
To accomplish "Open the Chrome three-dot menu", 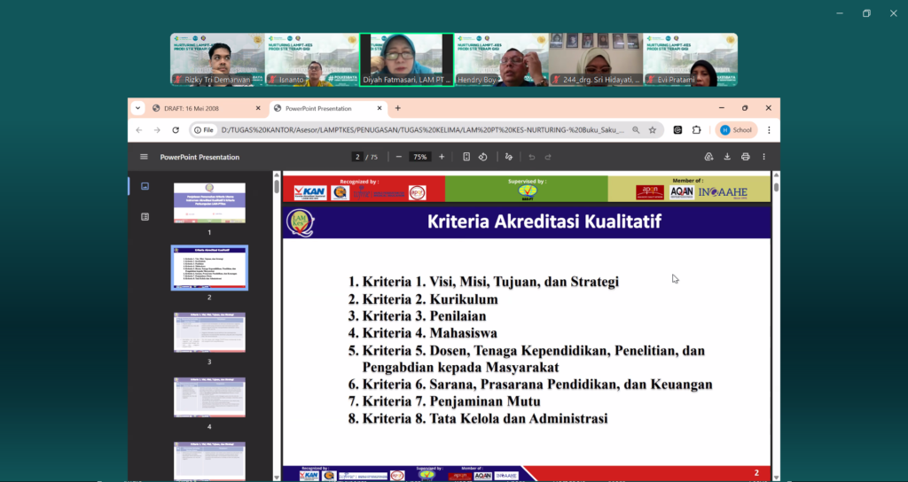I will coord(769,130).
